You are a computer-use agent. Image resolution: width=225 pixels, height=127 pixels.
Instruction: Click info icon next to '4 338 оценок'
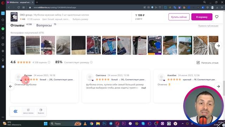click(x=49, y=62)
